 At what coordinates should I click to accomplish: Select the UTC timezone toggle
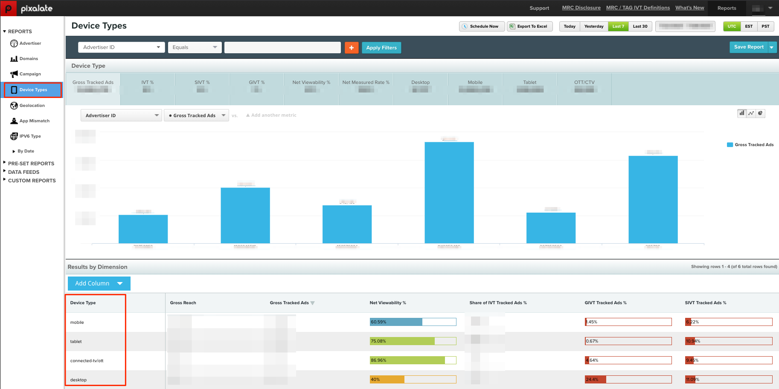732,26
